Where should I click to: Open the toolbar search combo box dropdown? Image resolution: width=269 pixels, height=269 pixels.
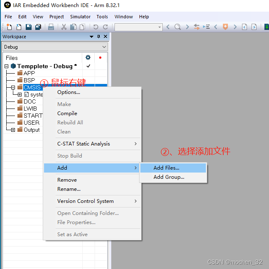(159, 27)
